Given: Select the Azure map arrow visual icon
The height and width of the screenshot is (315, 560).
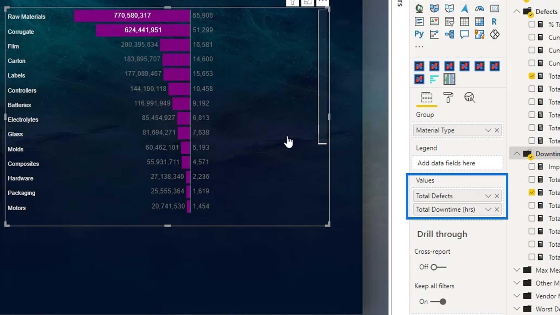Looking at the screenshot, I should point(464,8).
